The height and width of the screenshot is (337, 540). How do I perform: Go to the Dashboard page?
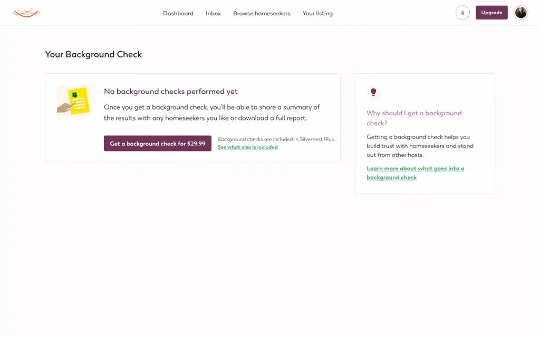(178, 13)
